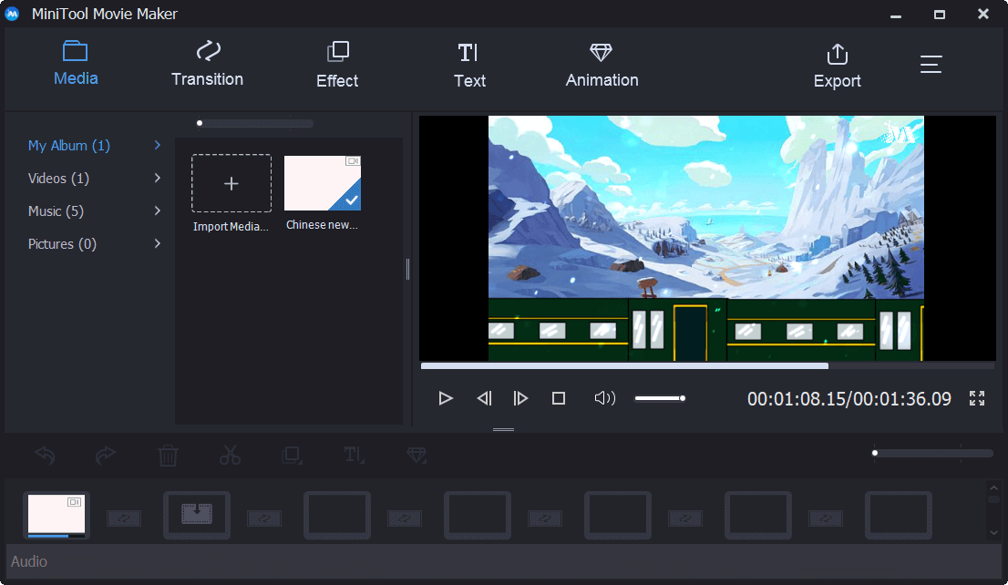Redo the last undone action
Image resolution: width=1008 pixels, height=585 pixels.
106,455
